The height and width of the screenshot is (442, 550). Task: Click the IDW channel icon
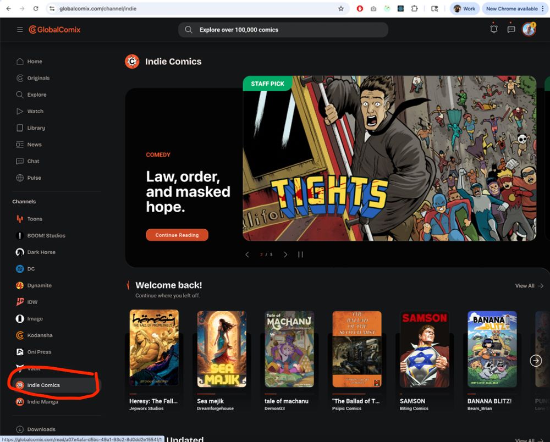20,302
